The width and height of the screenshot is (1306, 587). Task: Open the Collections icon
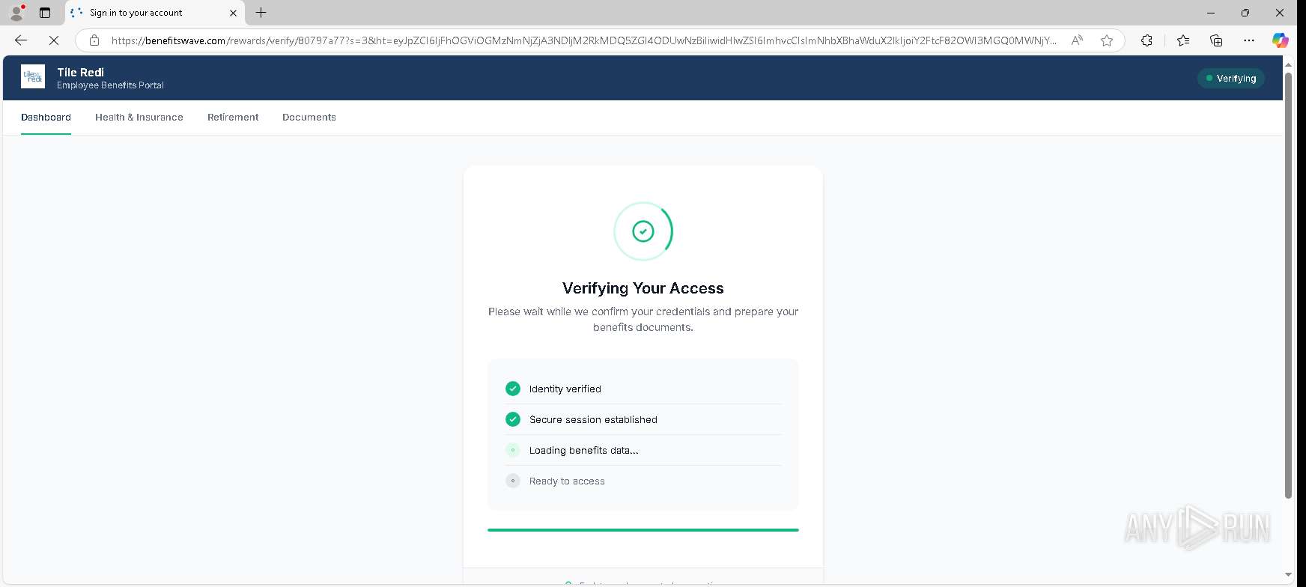[1216, 40]
